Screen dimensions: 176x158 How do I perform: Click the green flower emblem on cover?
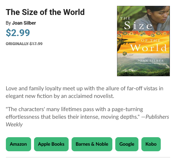point(125,53)
